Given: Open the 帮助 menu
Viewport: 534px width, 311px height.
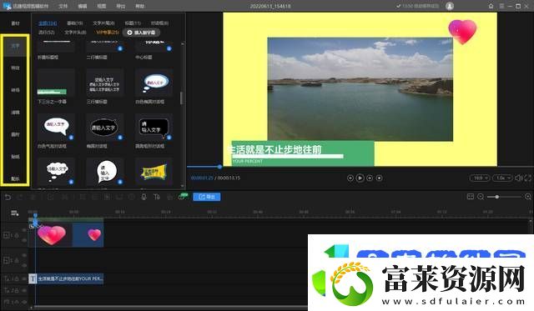Looking at the screenshot, I should tap(139, 6).
